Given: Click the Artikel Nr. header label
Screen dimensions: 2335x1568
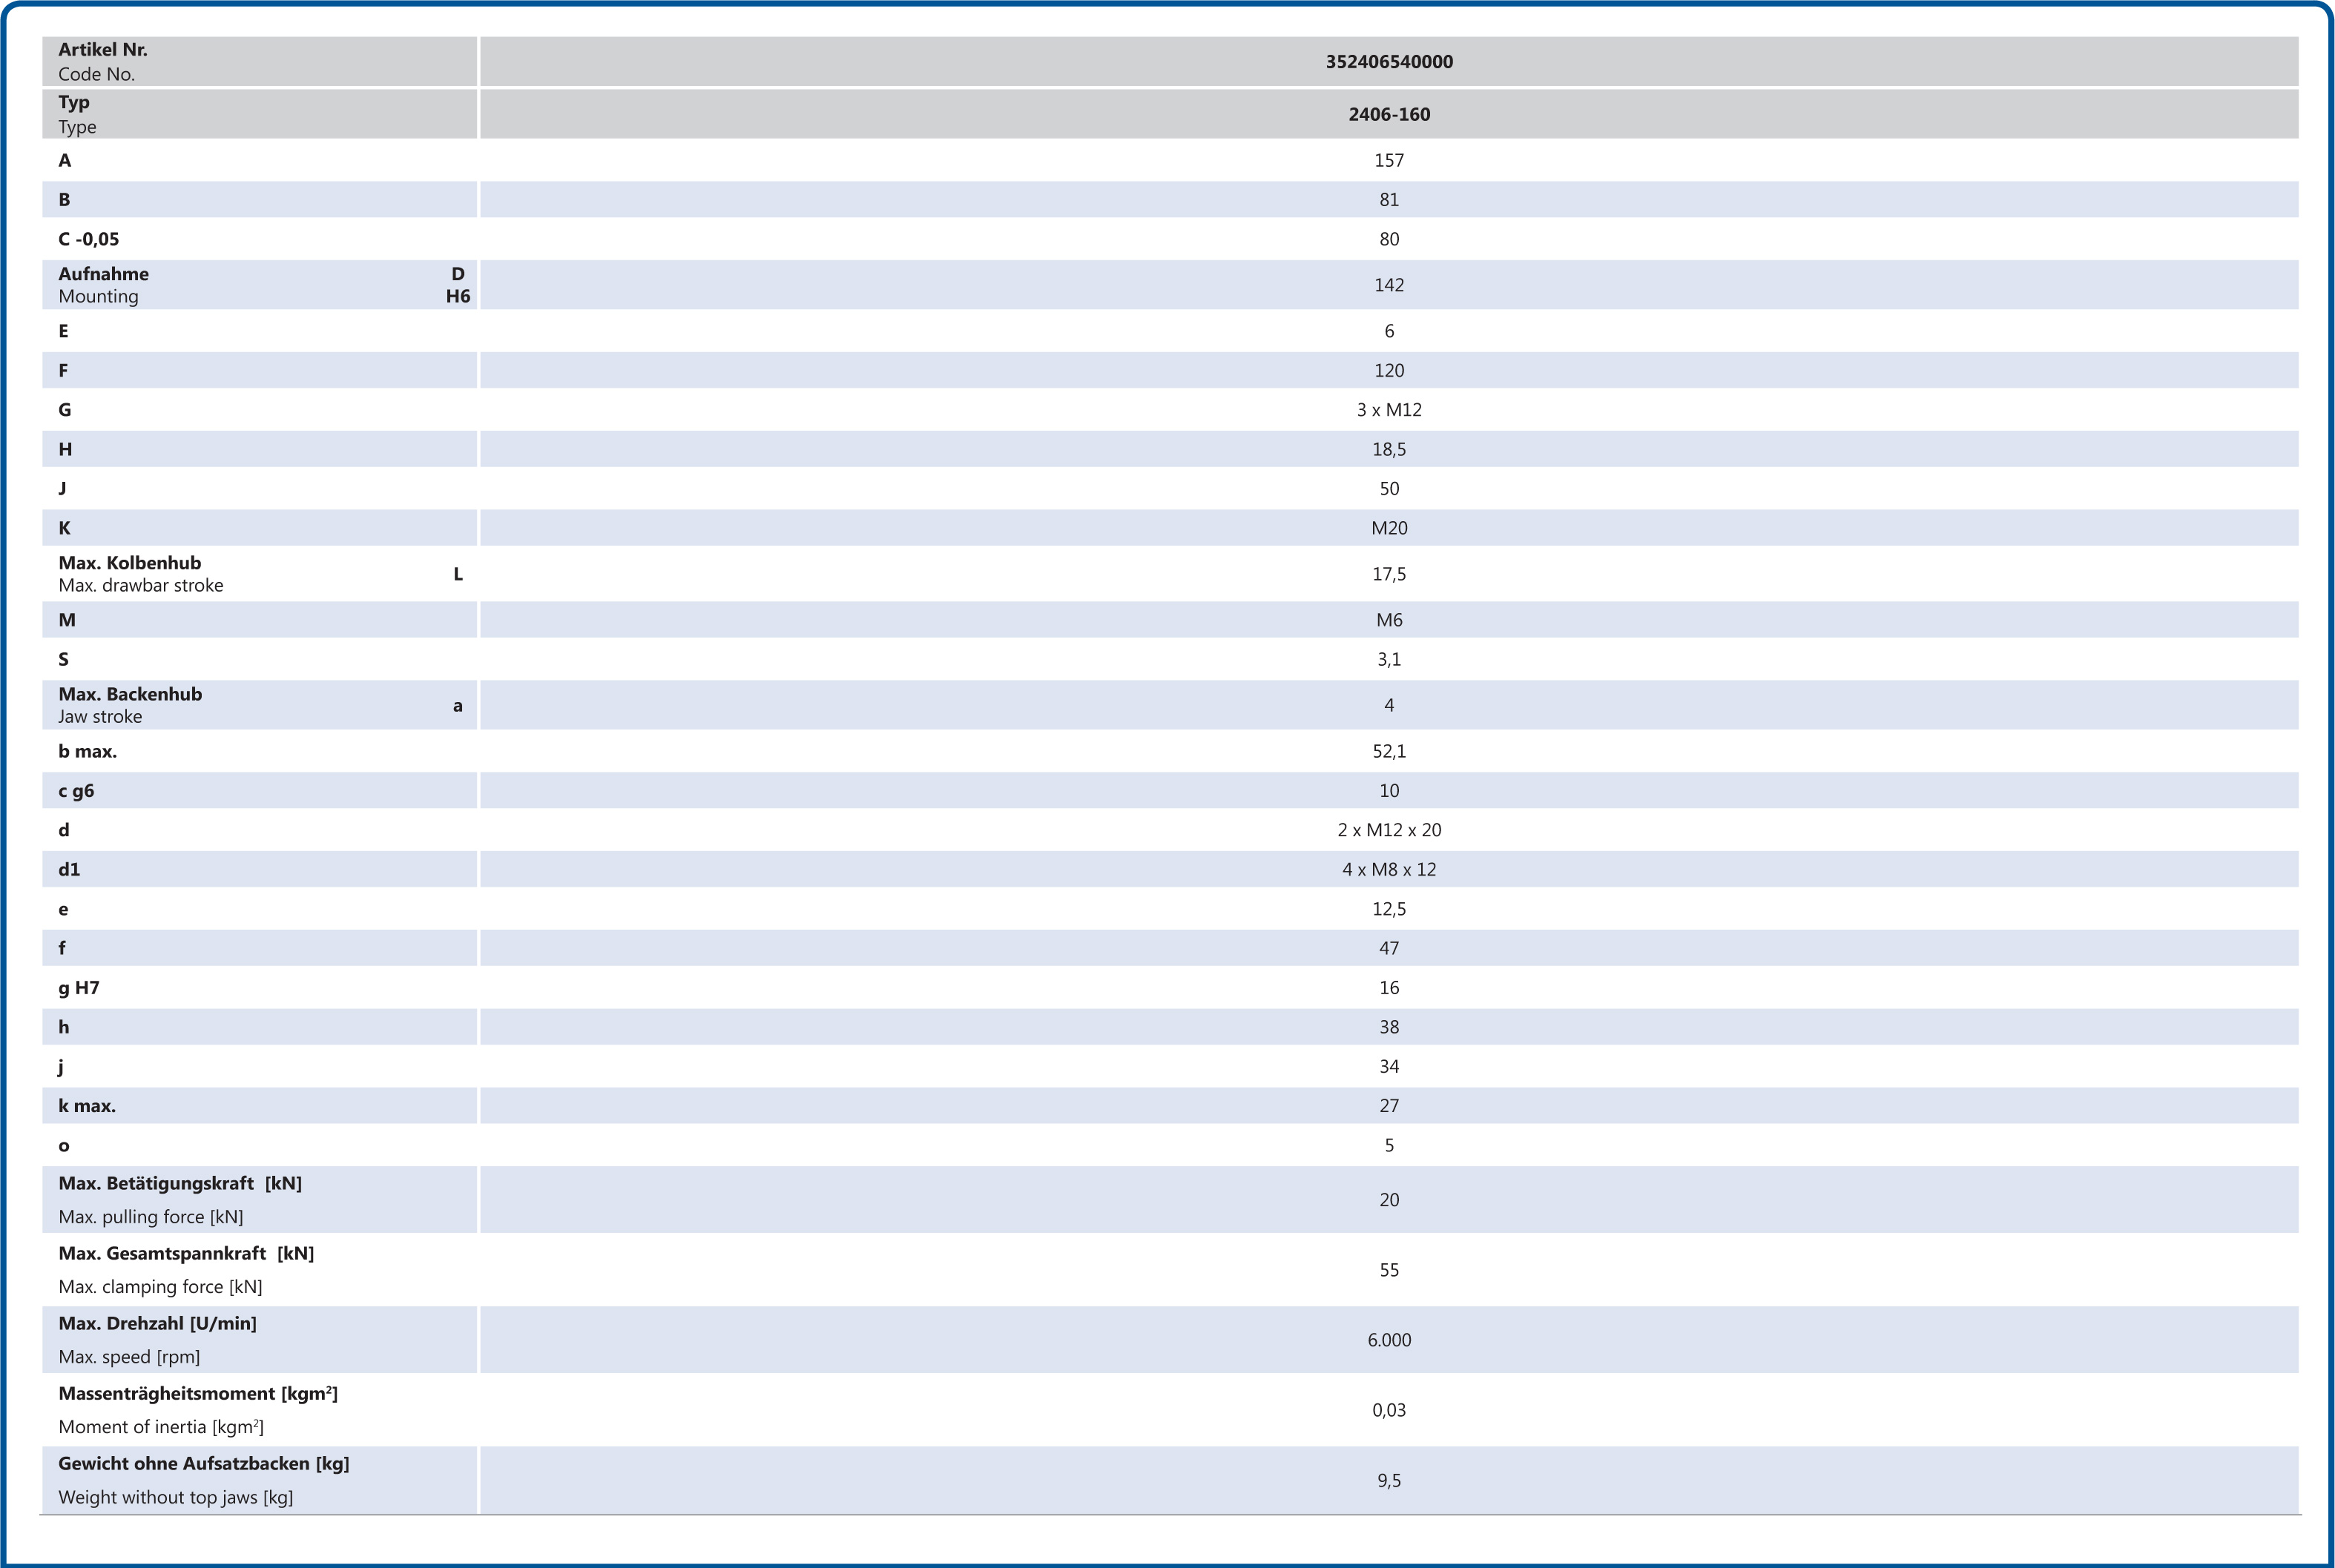Looking at the screenshot, I should pyautogui.click(x=103, y=50).
